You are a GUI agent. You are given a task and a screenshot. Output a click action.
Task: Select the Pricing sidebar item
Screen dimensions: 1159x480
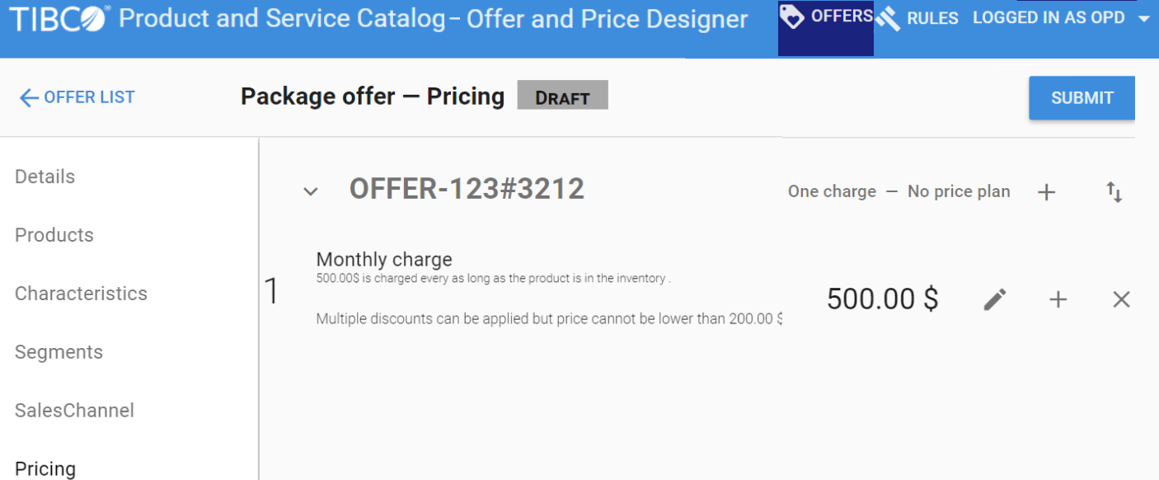click(45, 468)
